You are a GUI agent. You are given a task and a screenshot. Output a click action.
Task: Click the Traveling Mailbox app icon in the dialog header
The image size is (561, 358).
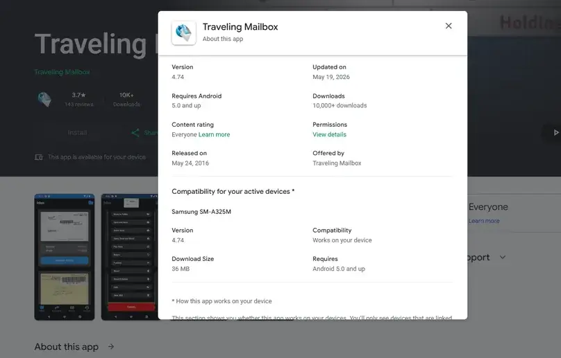click(x=183, y=33)
